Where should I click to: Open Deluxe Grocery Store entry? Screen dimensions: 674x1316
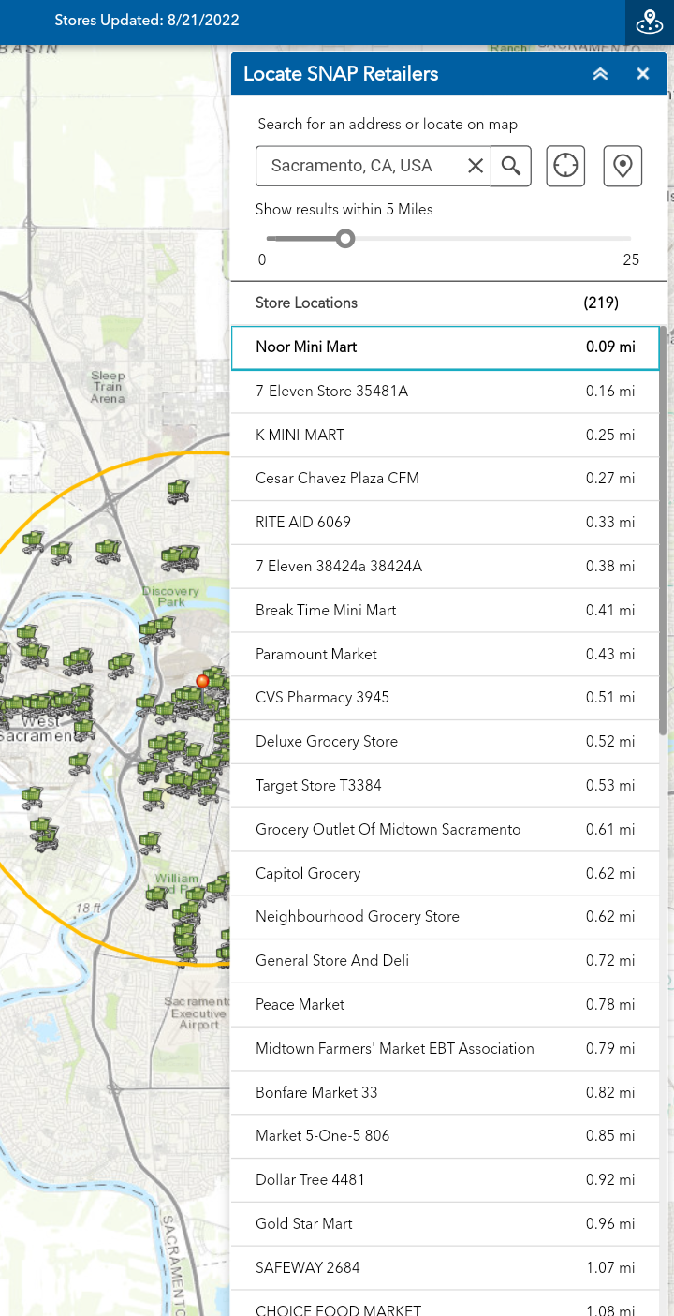446,742
